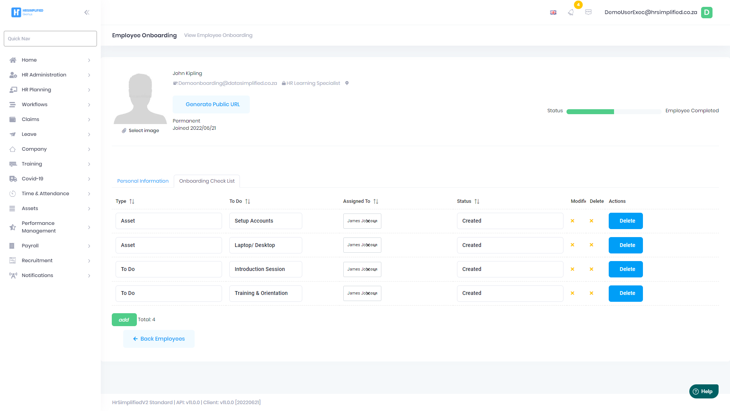Open the chat messages icon

588,13
